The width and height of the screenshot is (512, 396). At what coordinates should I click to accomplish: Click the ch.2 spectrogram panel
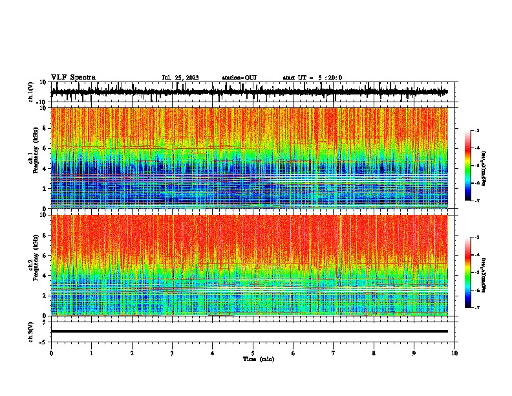point(249,265)
